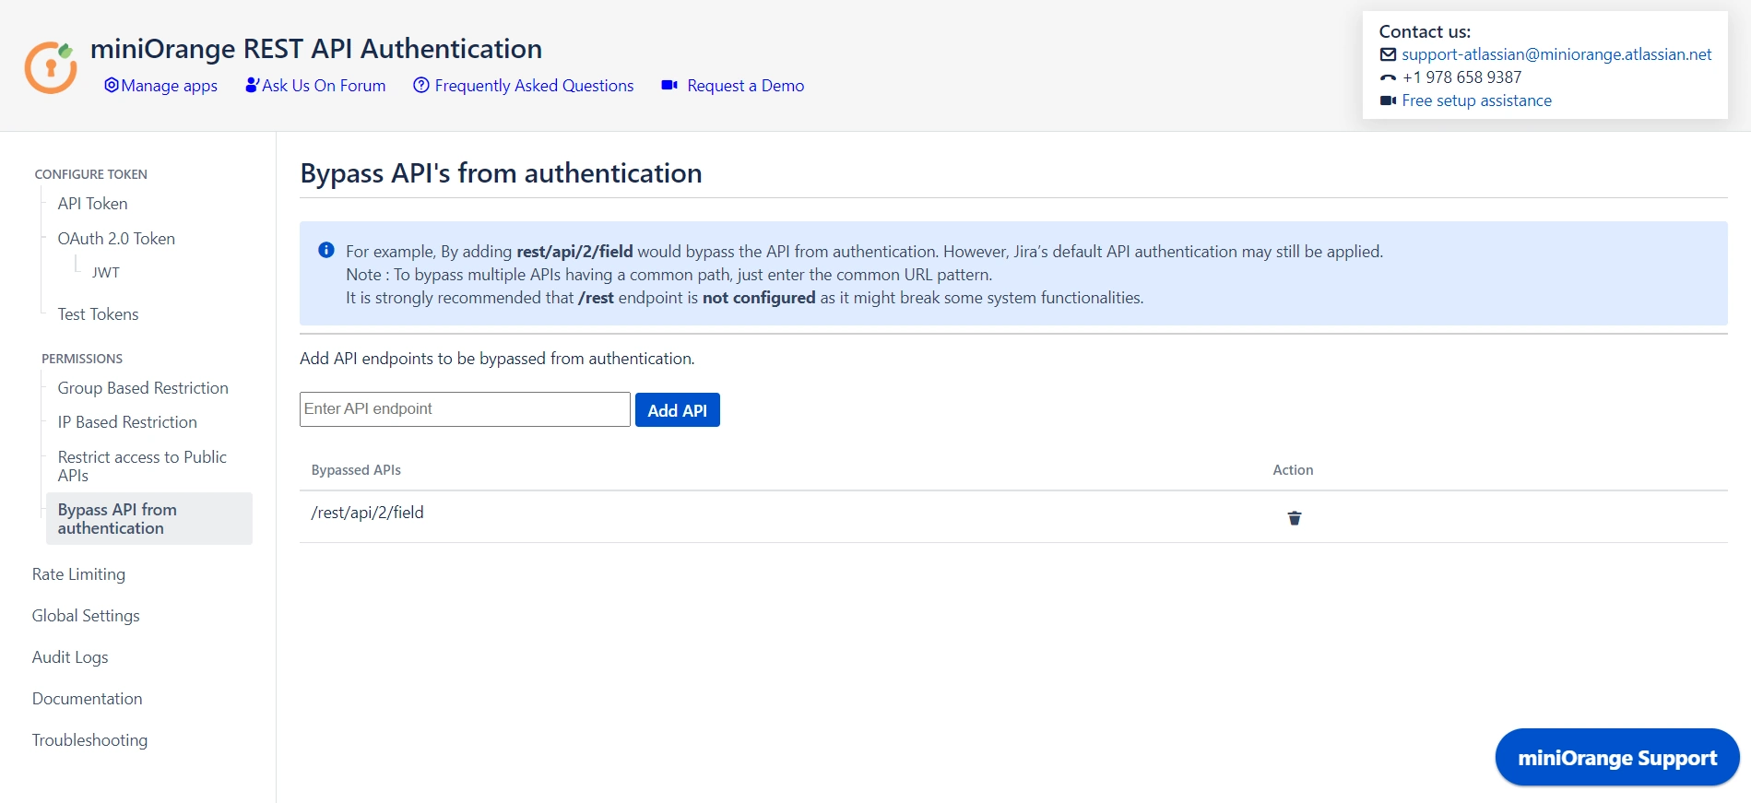Open Manage apps link
The width and height of the screenshot is (1751, 803).
click(x=170, y=86)
